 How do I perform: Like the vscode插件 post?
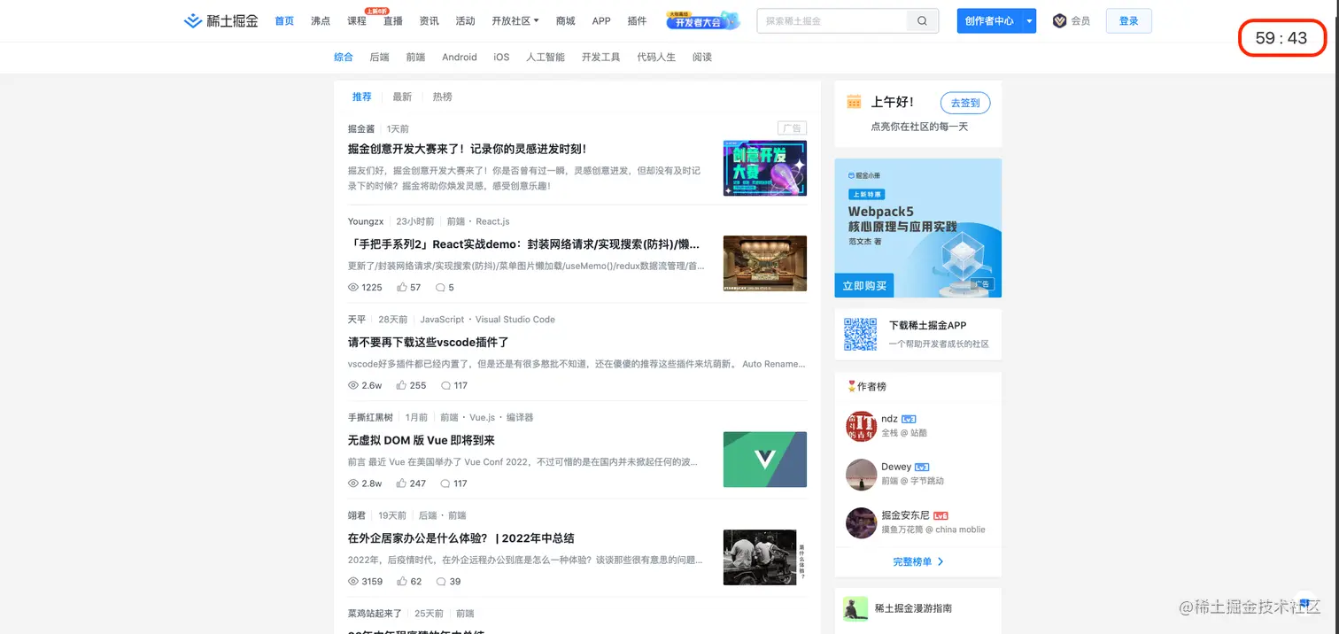(x=402, y=385)
